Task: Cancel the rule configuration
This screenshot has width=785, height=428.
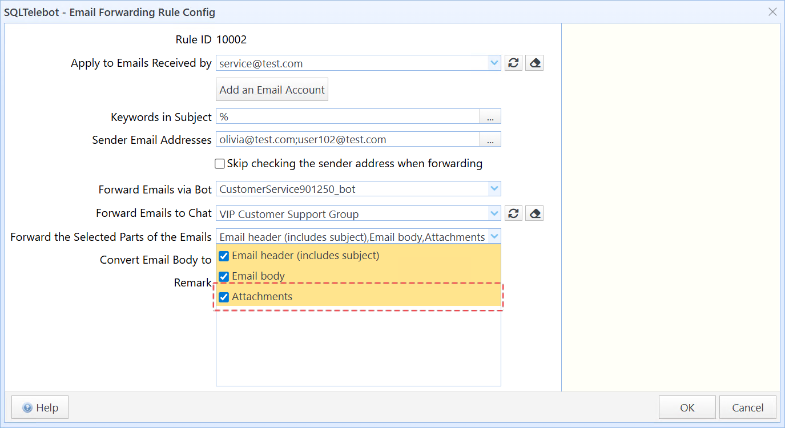Action: pos(747,407)
